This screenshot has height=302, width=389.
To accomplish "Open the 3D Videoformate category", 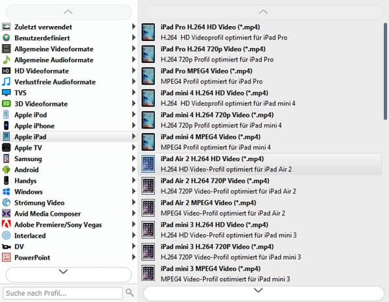I will click(x=69, y=104).
